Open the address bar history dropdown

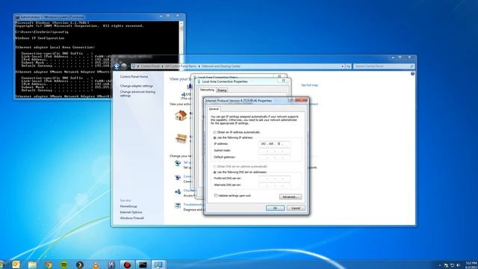pyautogui.click(x=343, y=67)
